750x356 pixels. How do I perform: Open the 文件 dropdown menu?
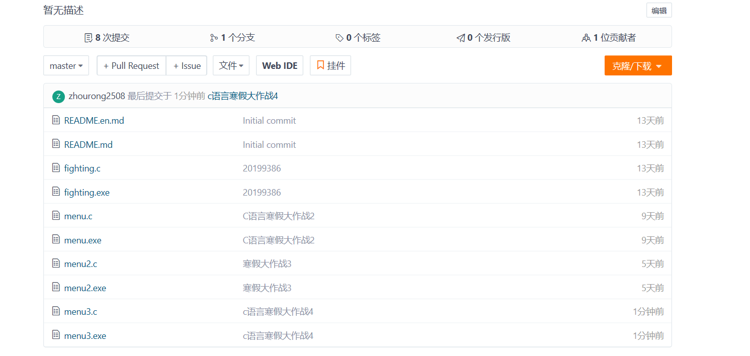point(231,66)
